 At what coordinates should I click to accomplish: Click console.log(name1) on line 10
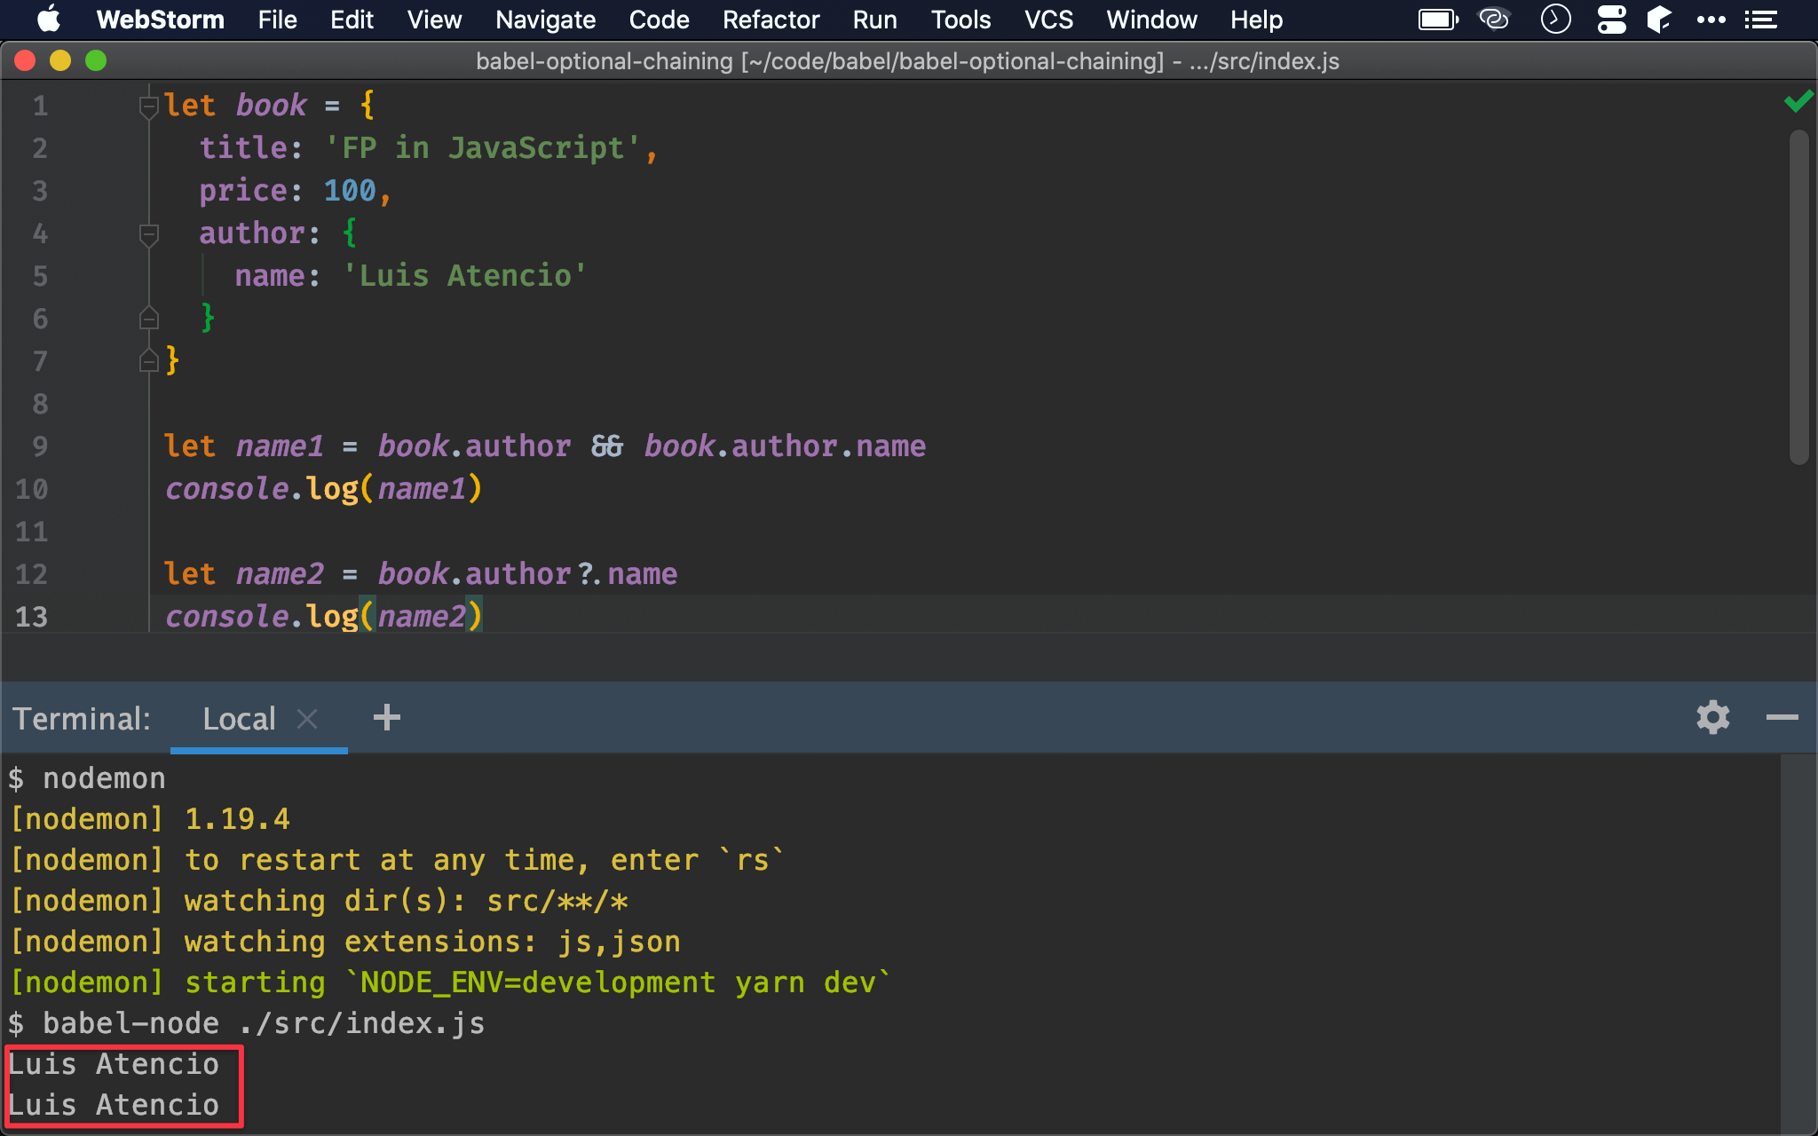[x=324, y=488]
